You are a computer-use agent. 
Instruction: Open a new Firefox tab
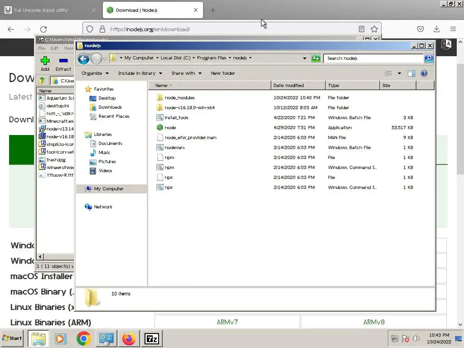click(213, 10)
